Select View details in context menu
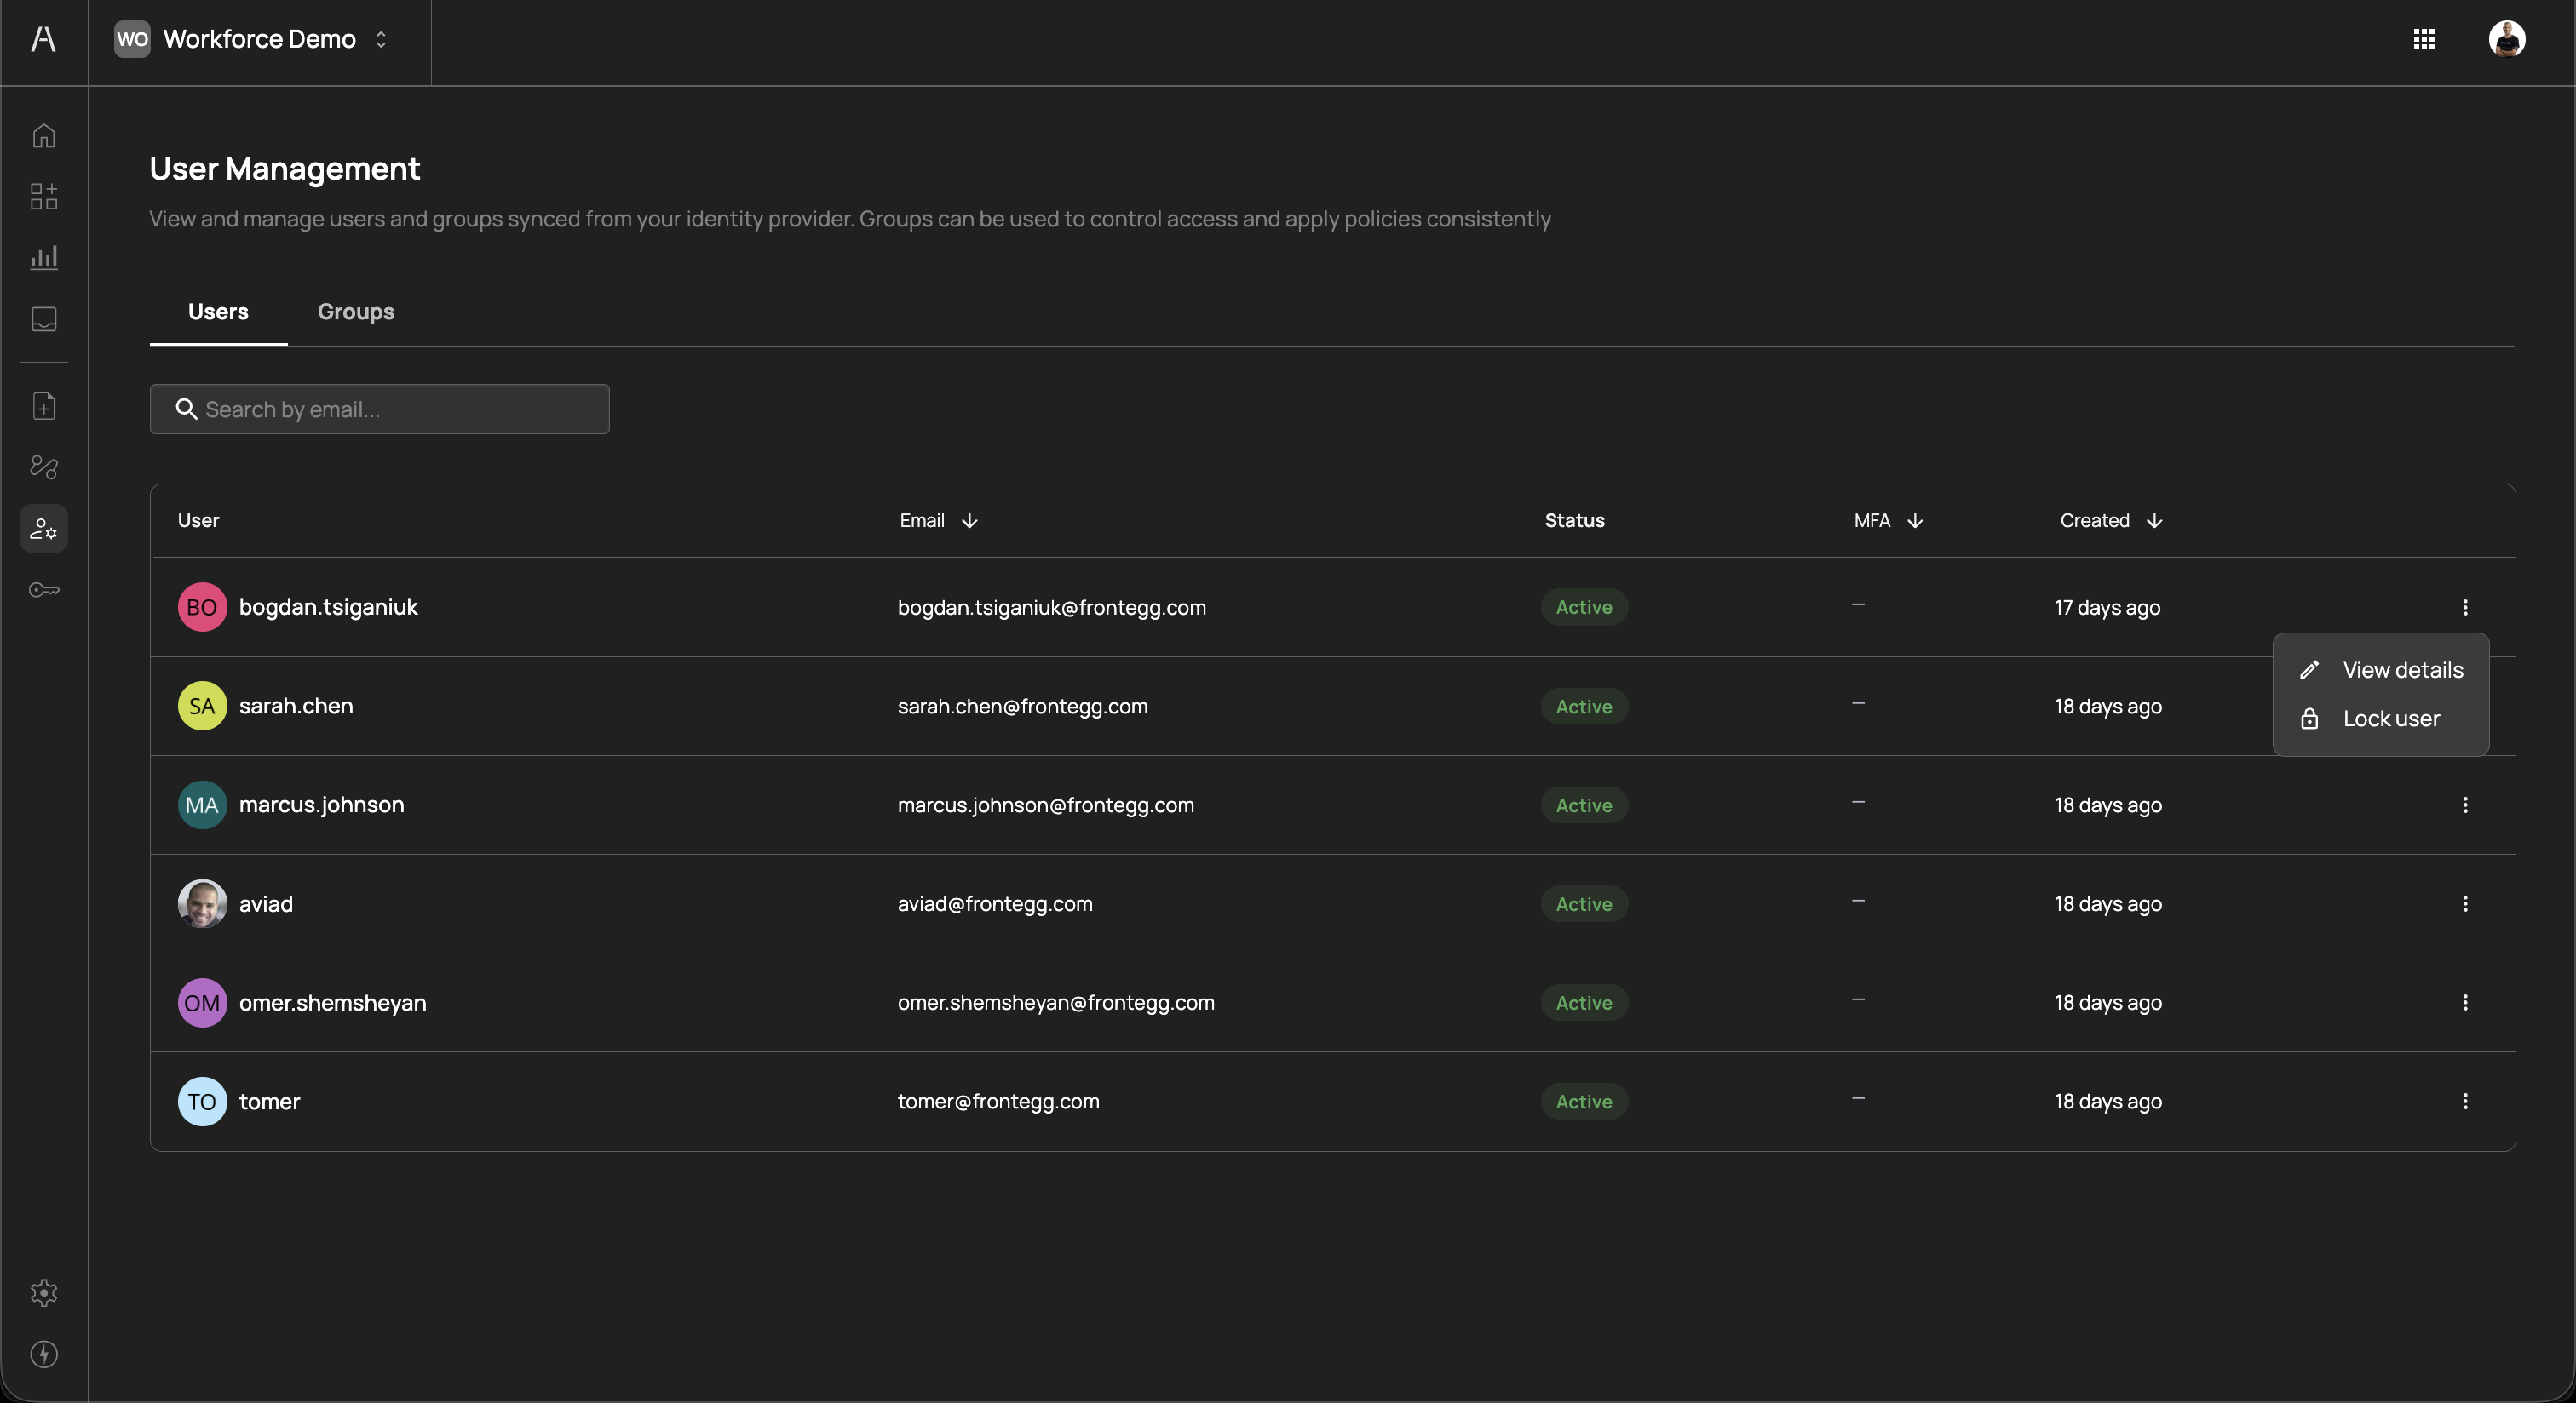2576x1403 pixels. tap(2402, 669)
